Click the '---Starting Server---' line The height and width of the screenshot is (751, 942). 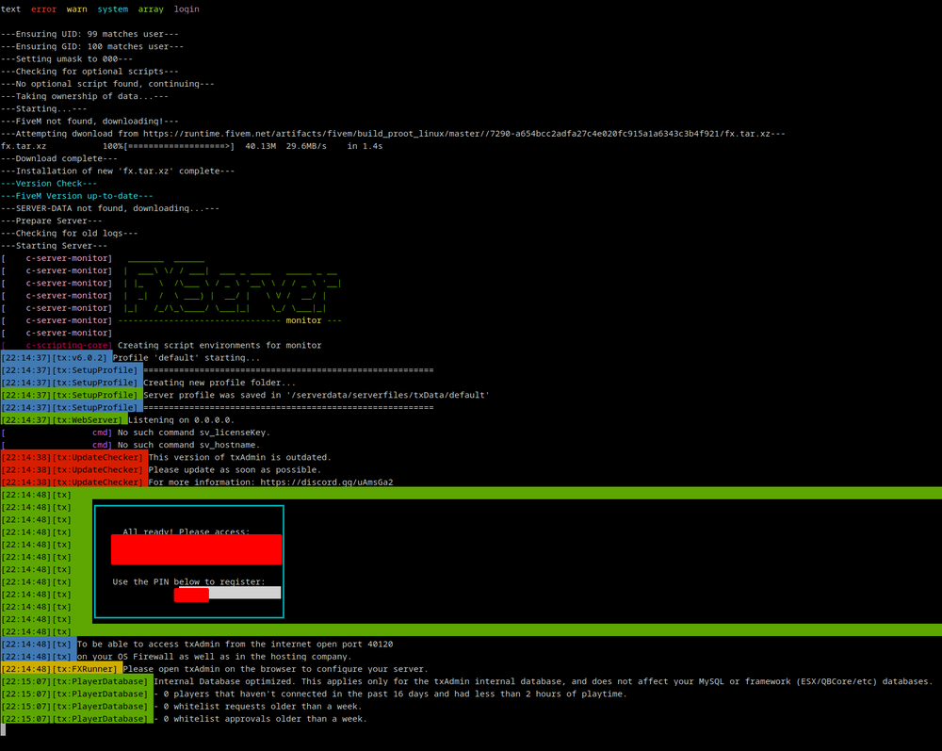click(54, 246)
